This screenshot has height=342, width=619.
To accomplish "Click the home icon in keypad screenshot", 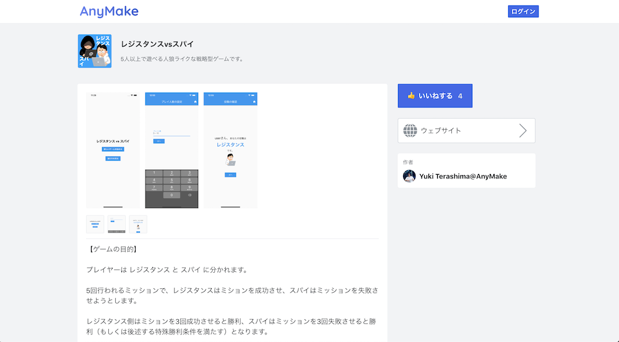I will coord(194,102).
